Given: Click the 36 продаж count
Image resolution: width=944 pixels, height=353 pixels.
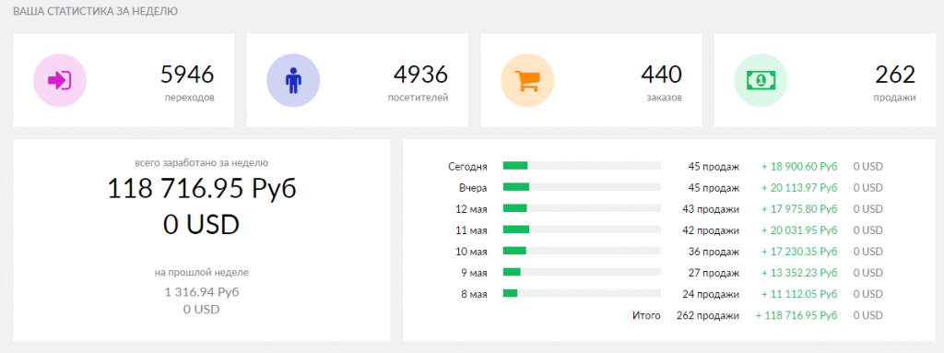Looking at the screenshot, I should (714, 252).
